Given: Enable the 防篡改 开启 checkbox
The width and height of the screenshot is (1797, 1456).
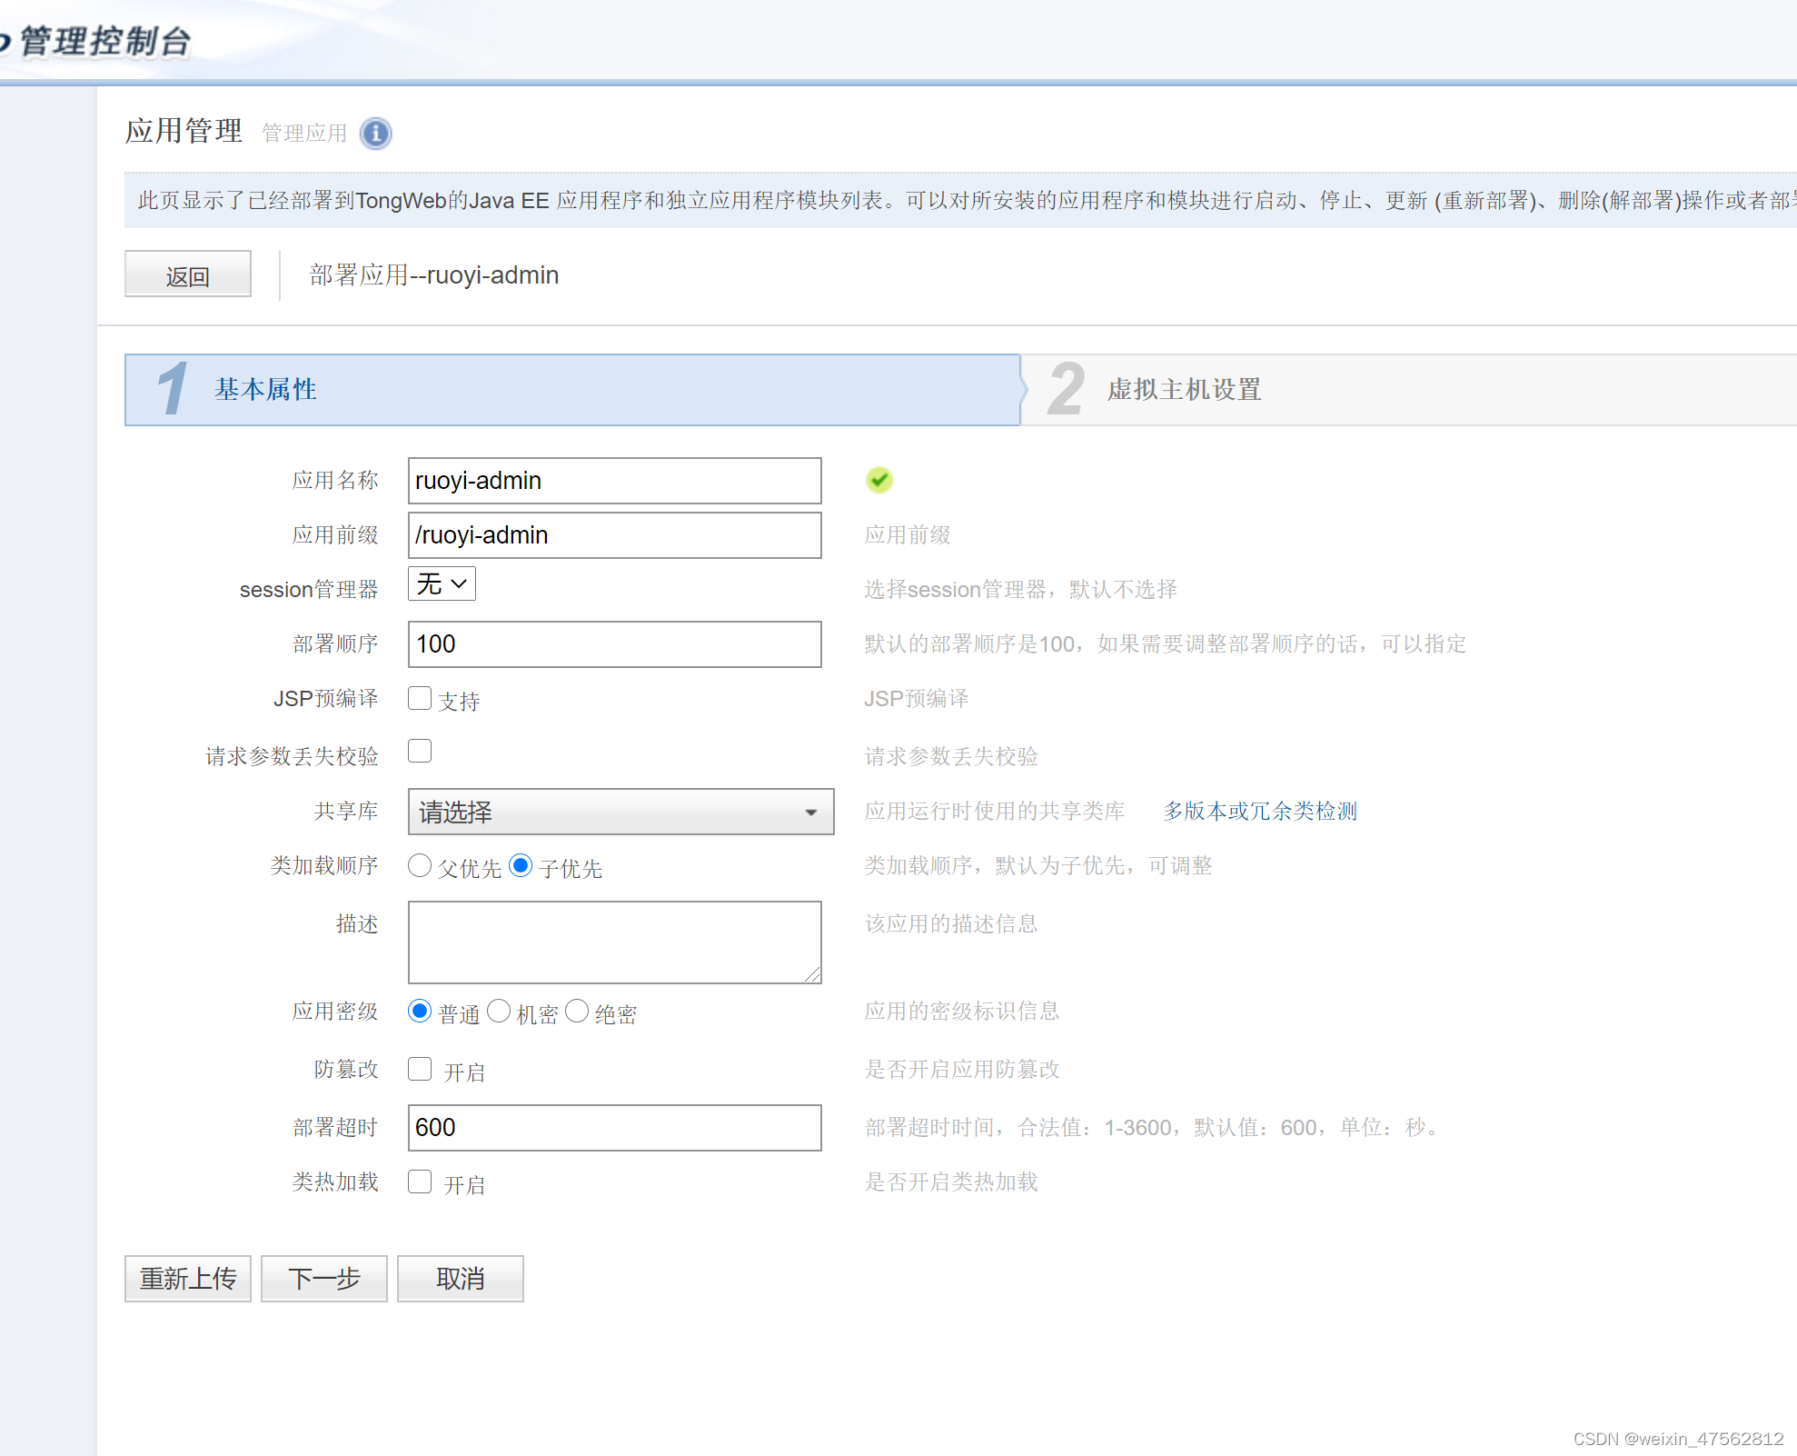Looking at the screenshot, I should pyautogui.click(x=420, y=1069).
